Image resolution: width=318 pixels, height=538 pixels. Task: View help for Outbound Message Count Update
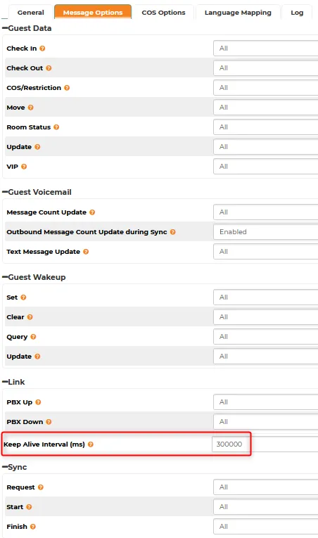[x=173, y=232]
